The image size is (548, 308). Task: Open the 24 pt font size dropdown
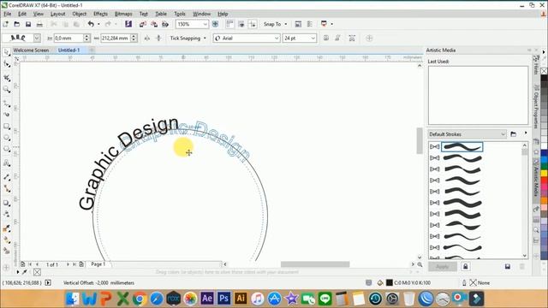(x=313, y=38)
